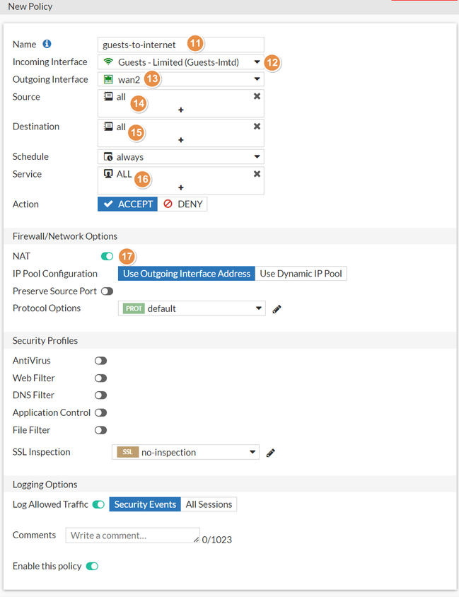The width and height of the screenshot is (459, 597).
Task: Select Use Dynamic IP Pool option
Action: point(301,274)
